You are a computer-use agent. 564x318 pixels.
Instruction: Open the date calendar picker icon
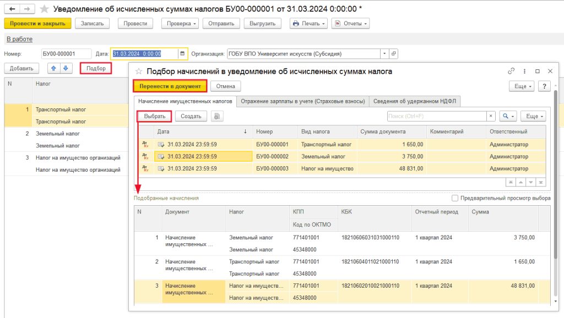pos(182,54)
